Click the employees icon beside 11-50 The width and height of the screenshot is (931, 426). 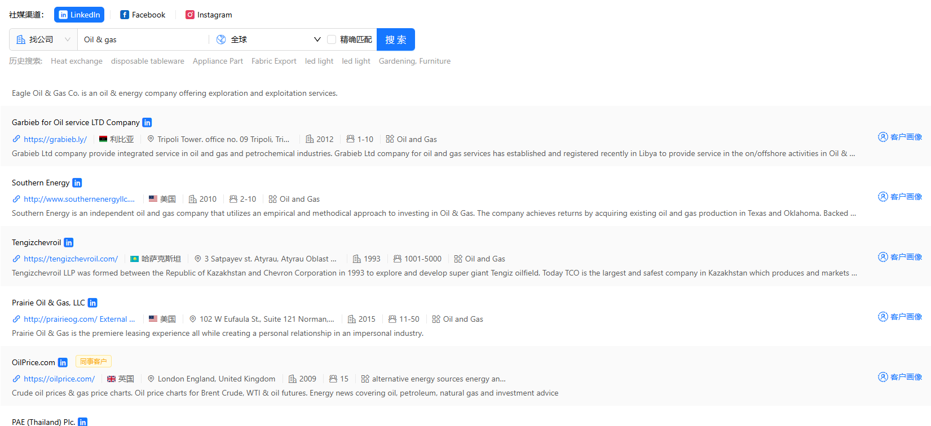[392, 319]
